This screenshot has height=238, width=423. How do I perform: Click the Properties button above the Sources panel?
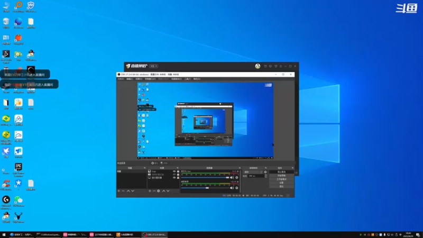(154, 163)
